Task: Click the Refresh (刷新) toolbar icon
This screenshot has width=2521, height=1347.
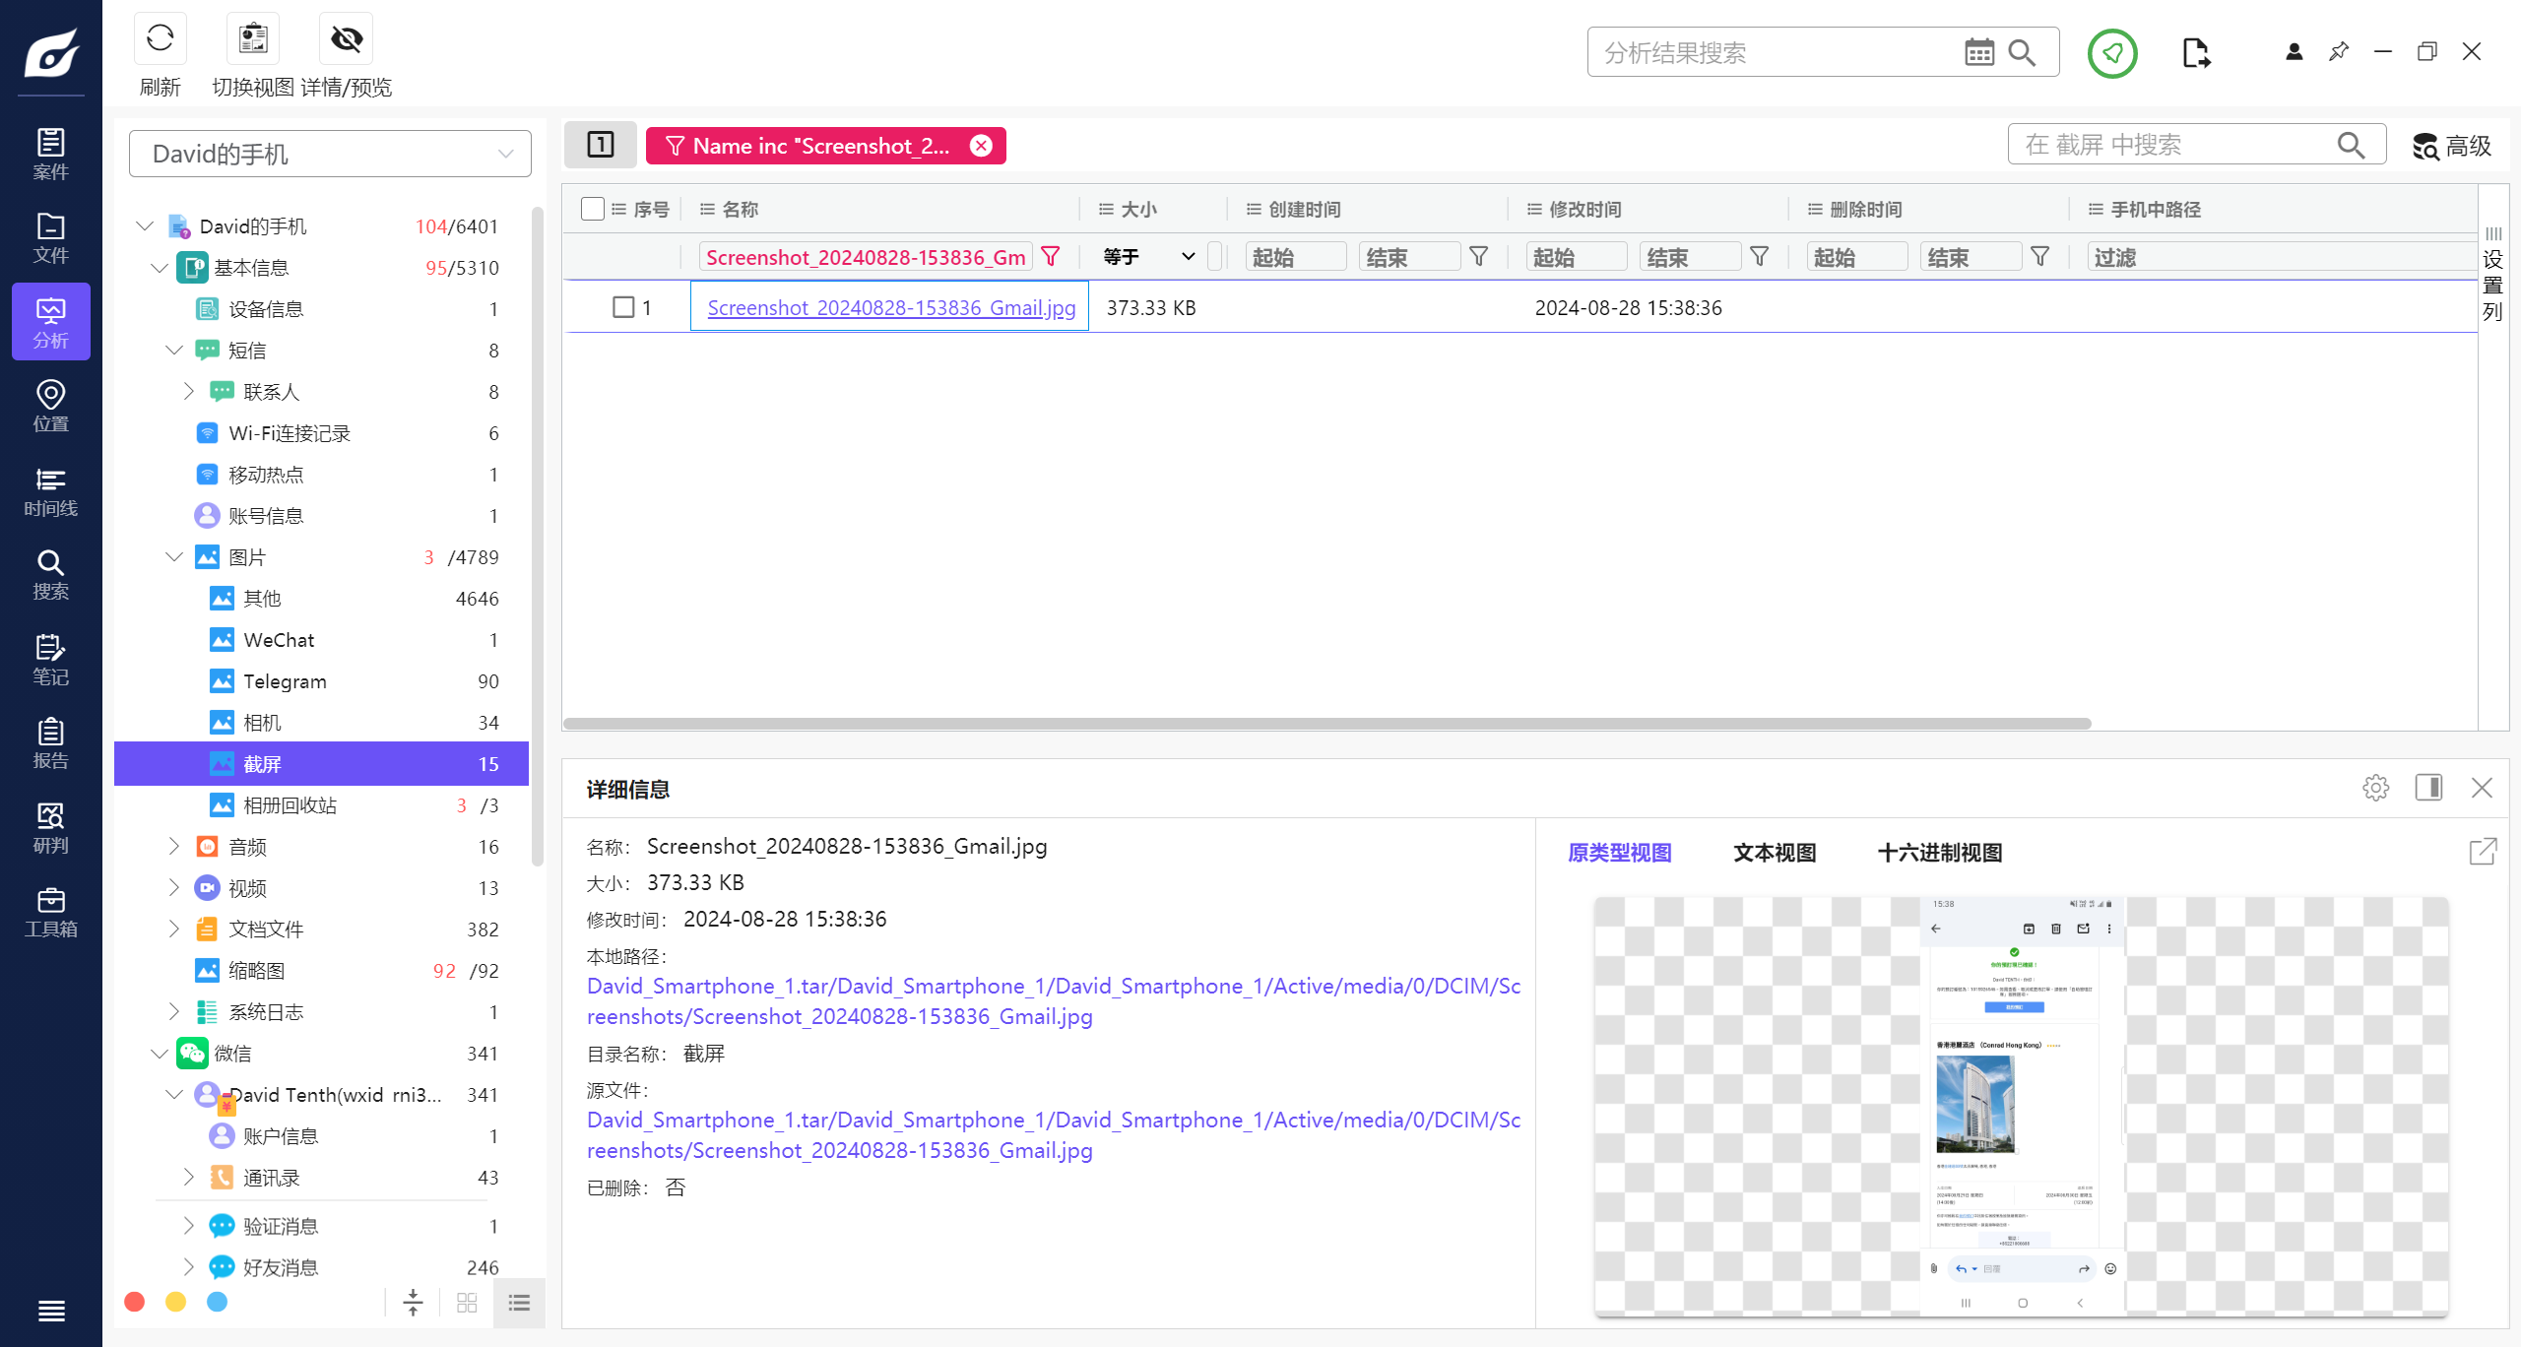Action: 160,39
